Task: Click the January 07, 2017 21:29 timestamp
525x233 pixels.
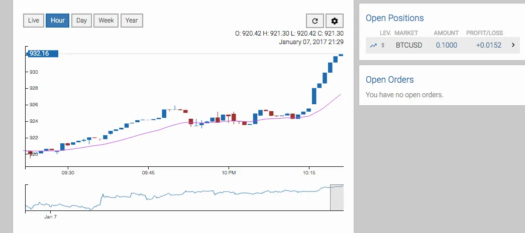Action: pyautogui.click(x=311, y=42)
